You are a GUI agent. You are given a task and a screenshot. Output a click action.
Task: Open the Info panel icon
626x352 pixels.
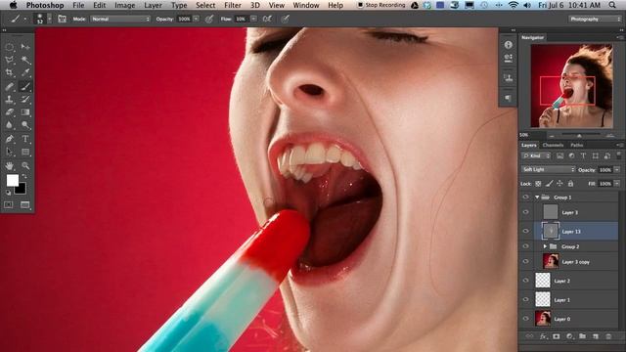pyautogui.click(x=508, y=45)
